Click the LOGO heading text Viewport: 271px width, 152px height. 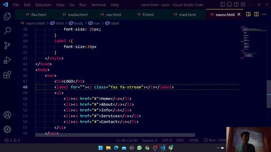(x=68, y=81)
